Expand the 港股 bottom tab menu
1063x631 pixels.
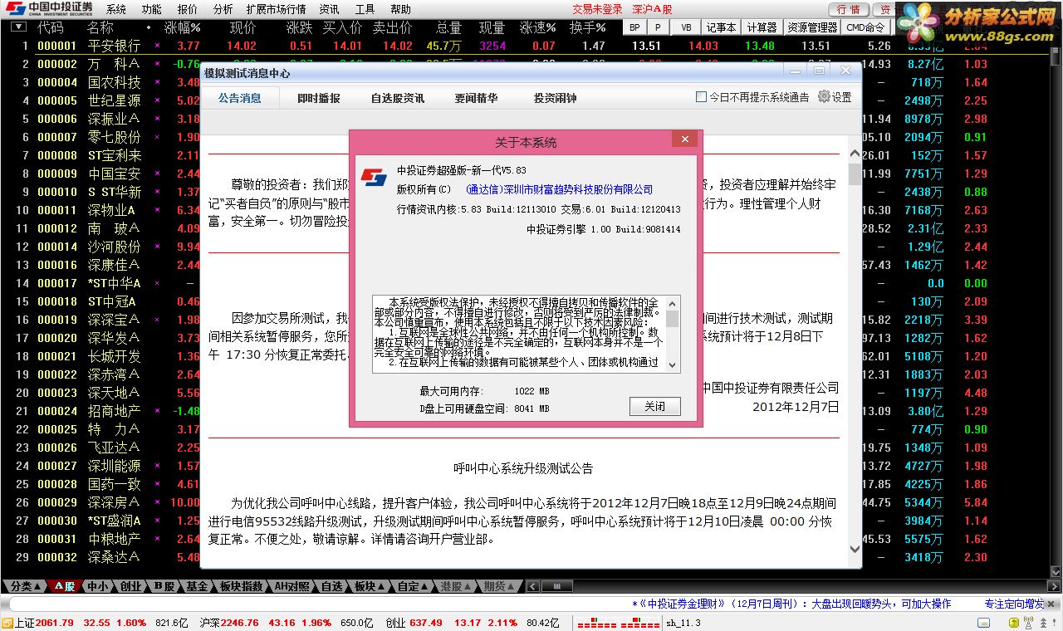click(456, 586)
